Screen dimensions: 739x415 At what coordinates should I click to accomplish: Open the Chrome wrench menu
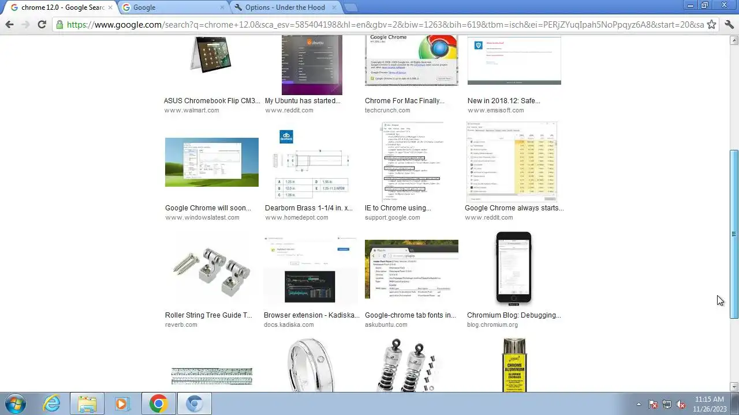(x=729, y=24)
